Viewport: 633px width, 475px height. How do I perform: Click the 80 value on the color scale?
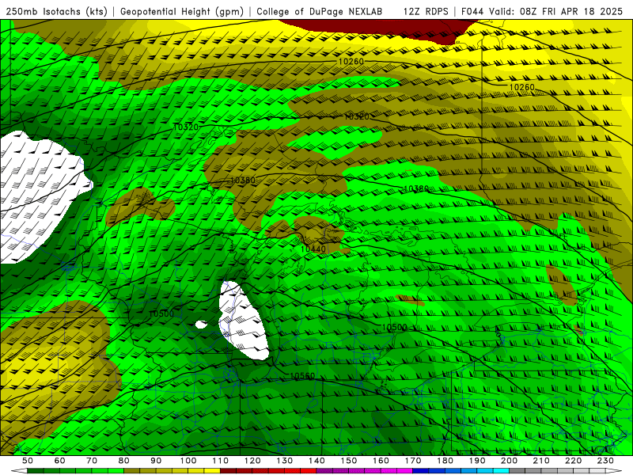click(x=124, y=461)
